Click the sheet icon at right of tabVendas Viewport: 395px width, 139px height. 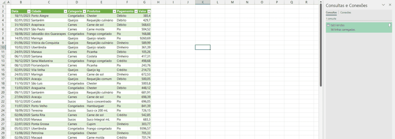(x=390, y=25)
